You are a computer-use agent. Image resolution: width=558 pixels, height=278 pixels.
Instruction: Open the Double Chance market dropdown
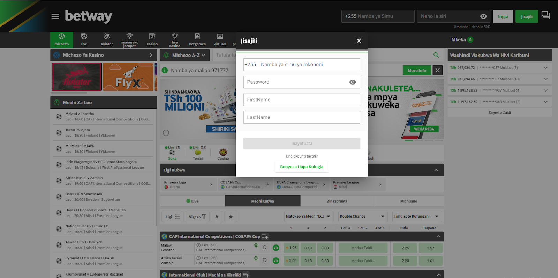(363, 217)
